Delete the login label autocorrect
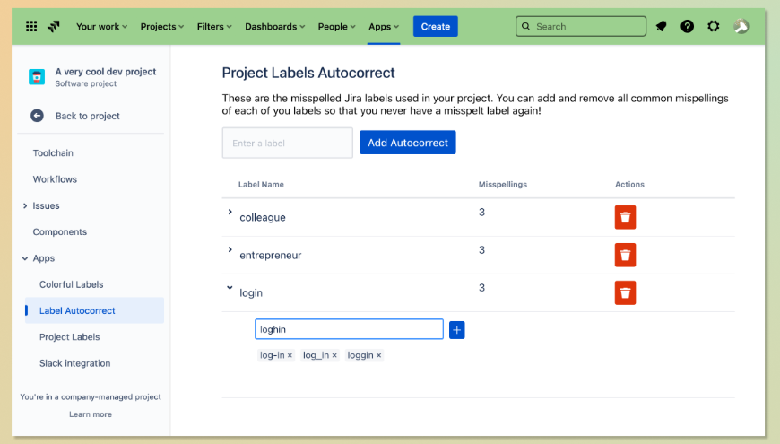Image resolution: width=780 pixels, height=444 pixels. [x=625, y=292]
